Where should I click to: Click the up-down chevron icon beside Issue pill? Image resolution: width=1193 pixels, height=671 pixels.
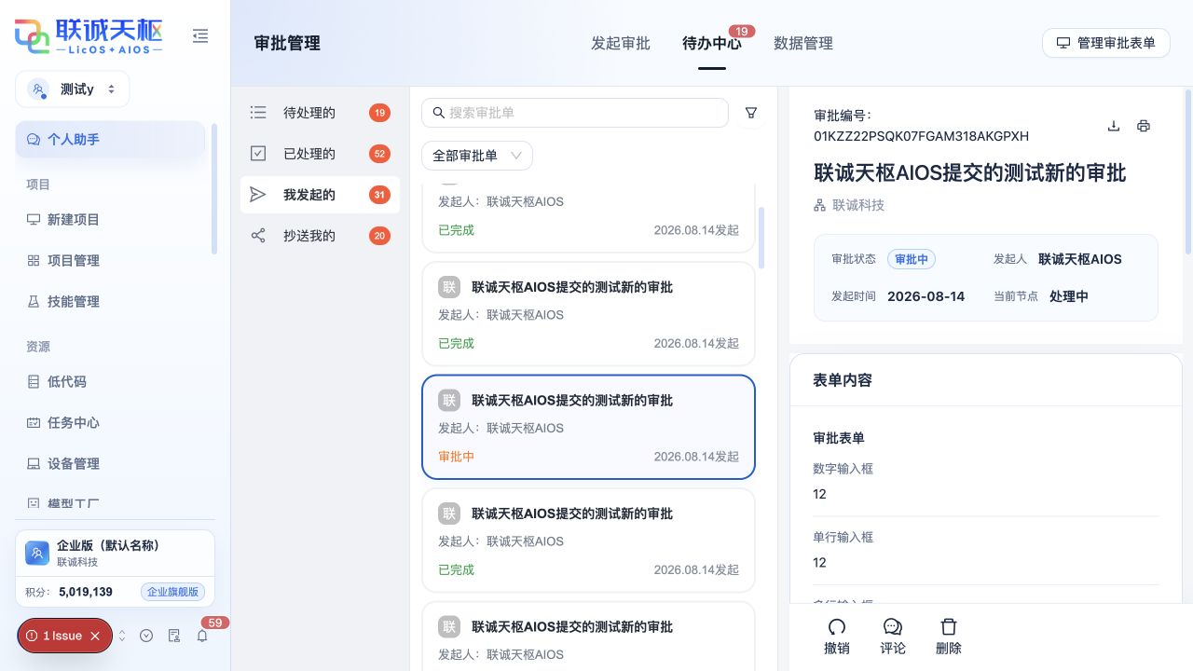(121, 636)
